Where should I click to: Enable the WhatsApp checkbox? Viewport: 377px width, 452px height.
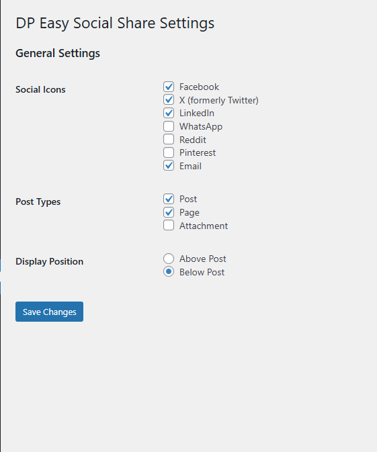pos(169,126)
